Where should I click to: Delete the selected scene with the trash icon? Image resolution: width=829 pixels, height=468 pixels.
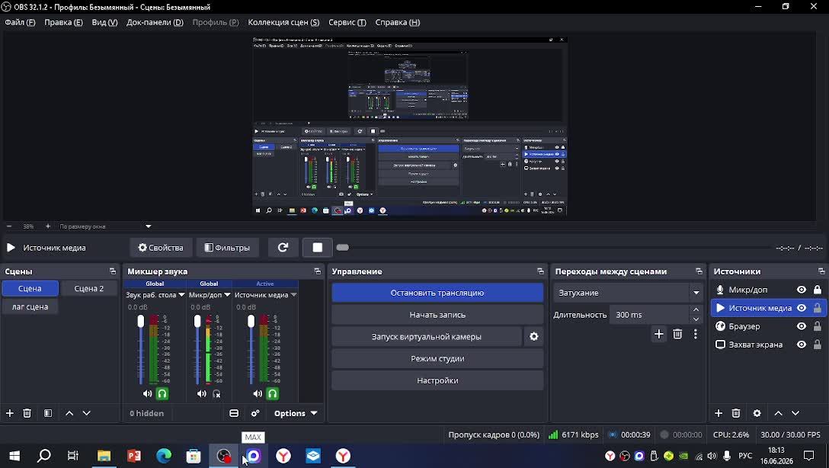coord(27,413)
